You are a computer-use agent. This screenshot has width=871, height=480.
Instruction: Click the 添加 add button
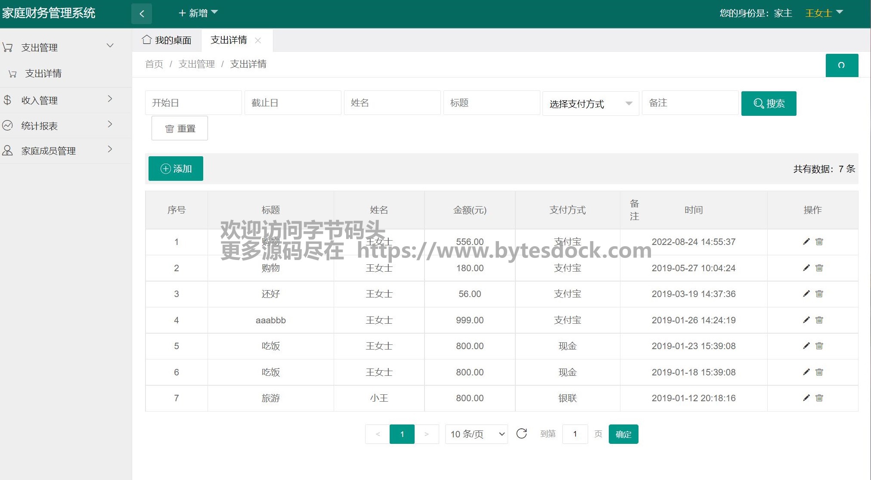[176, 168]
